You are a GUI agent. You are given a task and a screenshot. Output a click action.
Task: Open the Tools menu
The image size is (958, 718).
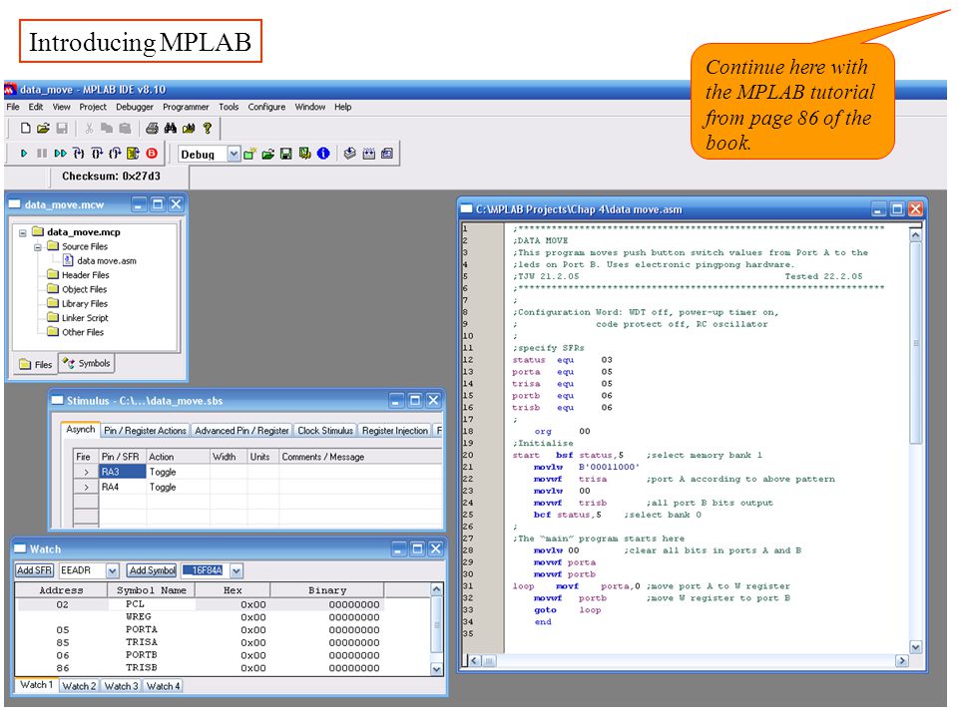point(229,107)
